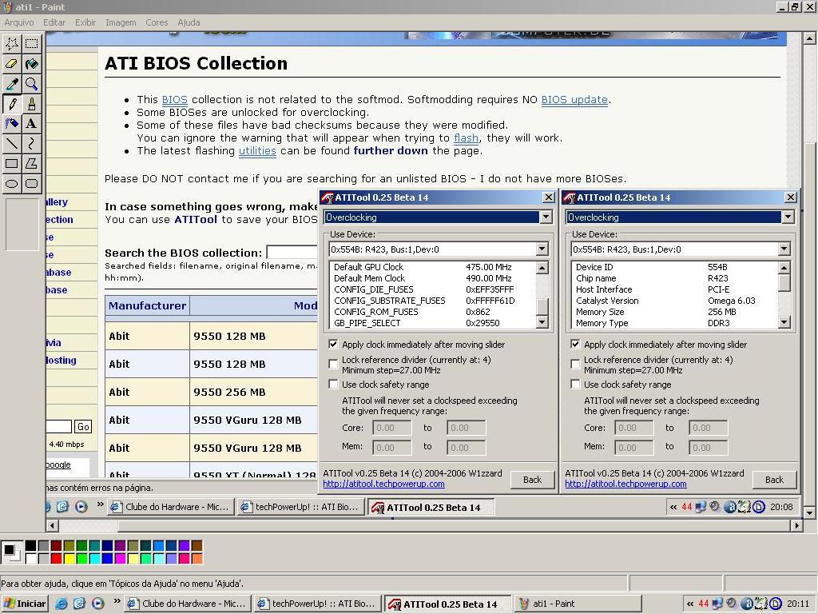Click 'Default GPU Clock' row in left ATITool list
This screenshot has width=818, height=614.
[432, 267]
